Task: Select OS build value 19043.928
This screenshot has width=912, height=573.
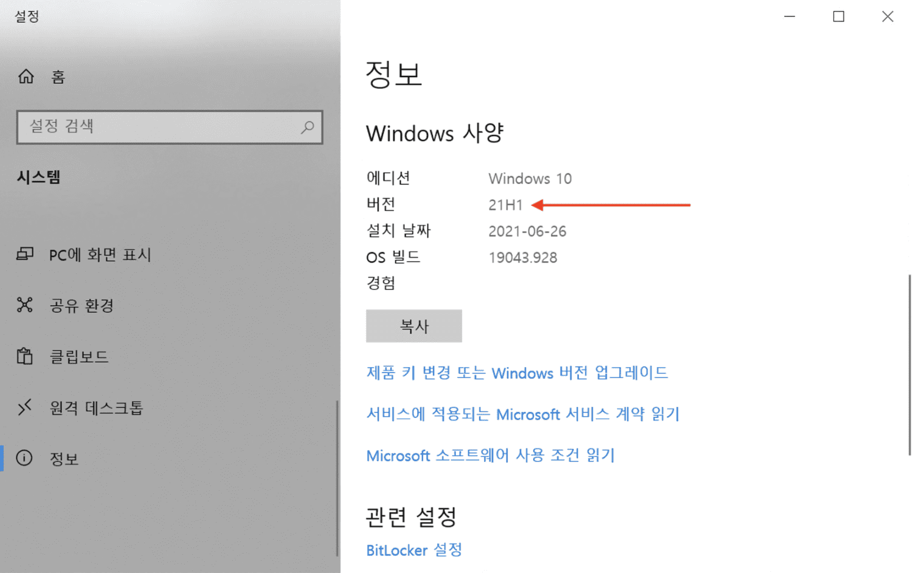Action: coord(523,258)
